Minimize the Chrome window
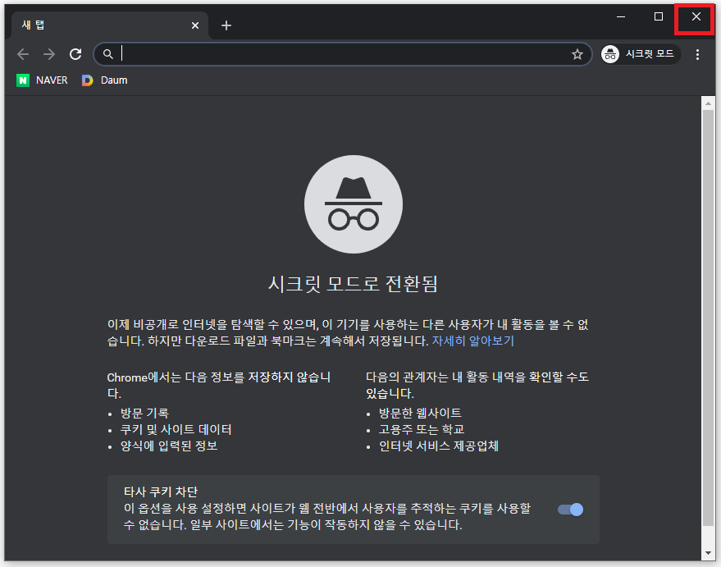The image size is (721, 567). click(x=621, y=16)
